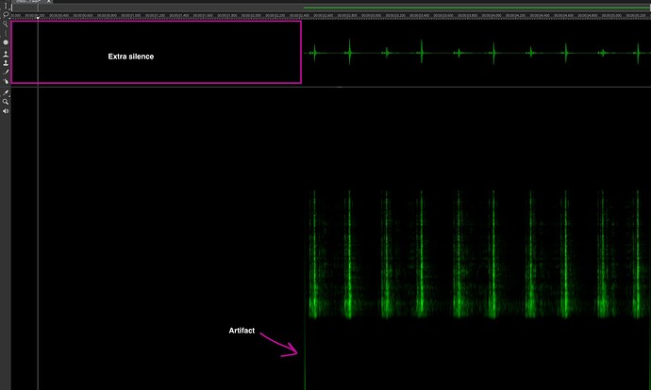The height and width of the screenshot is (390, 651).
Task: Pick the eyedropper tool in the left toolbar
Action: [6, 92]
